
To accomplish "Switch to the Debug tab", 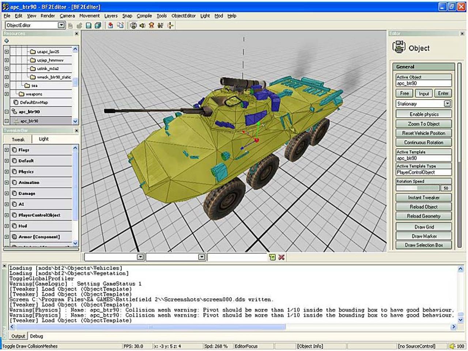I will [37, 336].
